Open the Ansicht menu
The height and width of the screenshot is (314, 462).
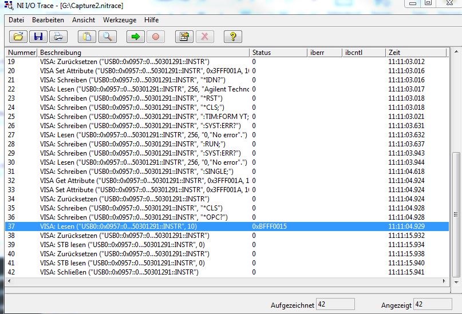[84, 20]
